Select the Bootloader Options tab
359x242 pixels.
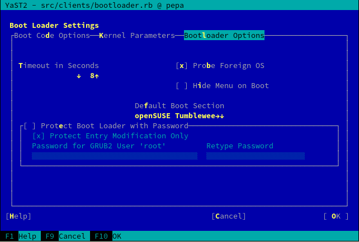224,36
